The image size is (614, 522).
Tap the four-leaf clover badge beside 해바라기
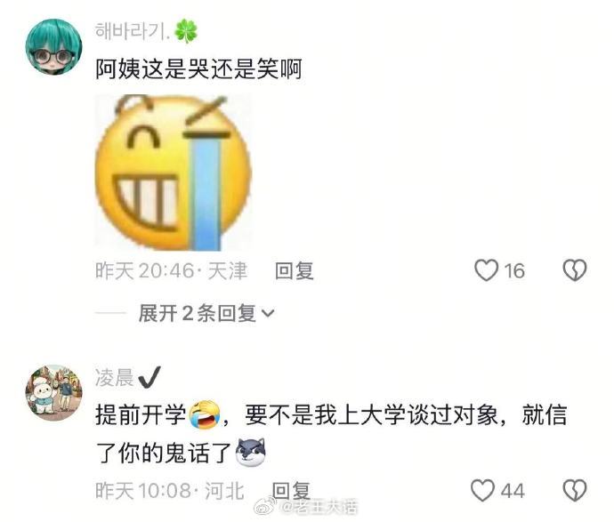(186, 31)
